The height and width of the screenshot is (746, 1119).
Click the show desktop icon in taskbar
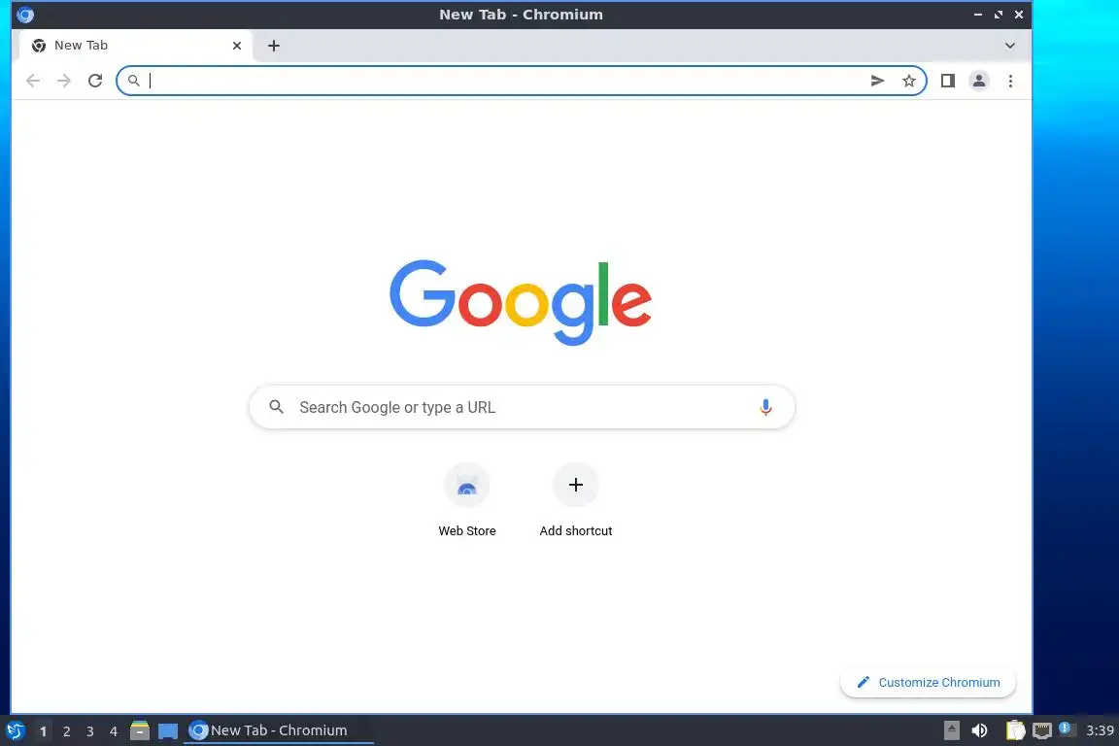click(168, 731)
